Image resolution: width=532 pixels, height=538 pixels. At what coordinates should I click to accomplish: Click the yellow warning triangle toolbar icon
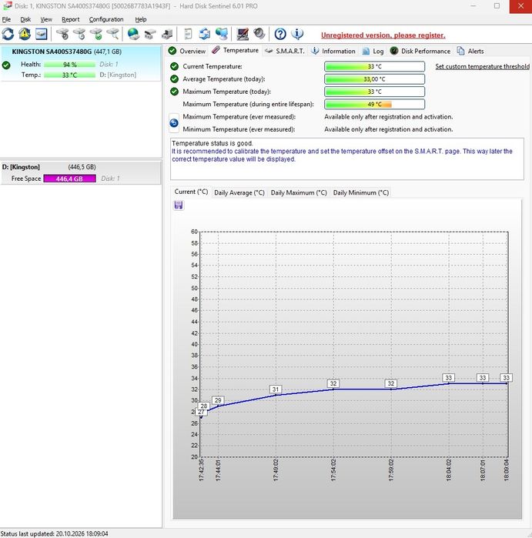tap(25, 34)
